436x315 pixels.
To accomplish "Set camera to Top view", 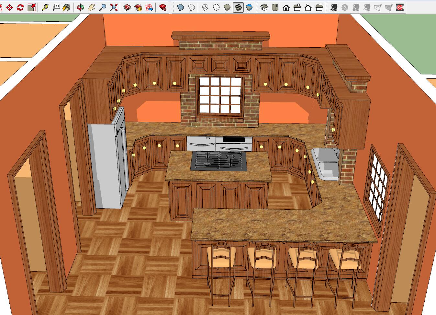I will (x=275, y=7).
